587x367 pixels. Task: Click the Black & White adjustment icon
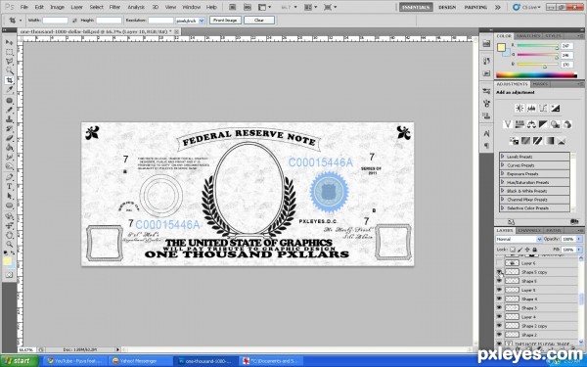click(543, 124)
